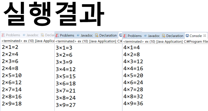Select the output line 4×9=36
This screenshot has width=208, height=111.
pyautogui.click(x=133, y=104)
